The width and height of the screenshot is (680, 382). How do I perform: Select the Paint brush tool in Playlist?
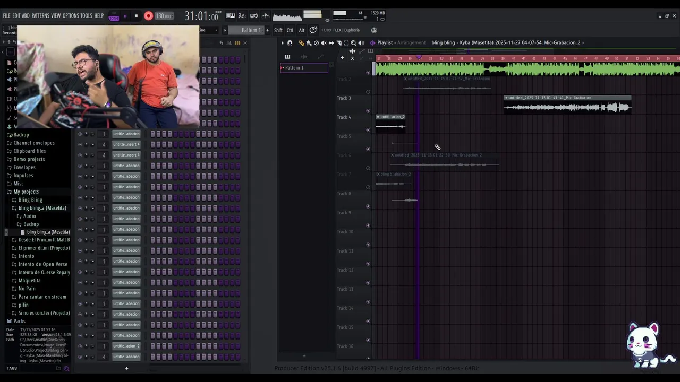click(309, 43)
